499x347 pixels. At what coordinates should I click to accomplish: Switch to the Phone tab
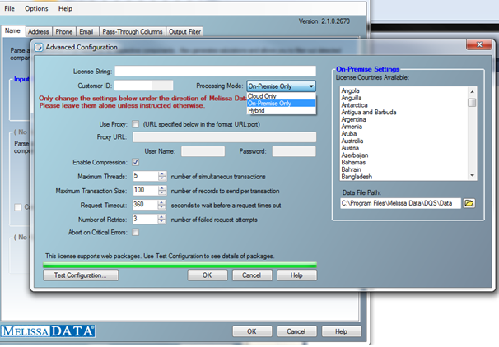(x=64, y=32)
